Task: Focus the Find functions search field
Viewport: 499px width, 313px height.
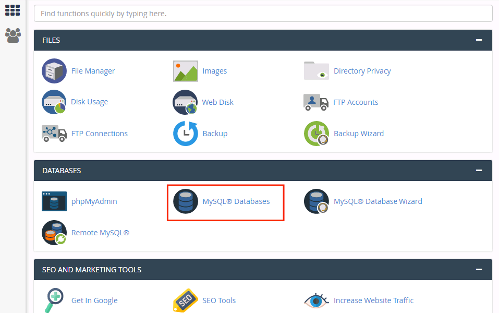Action: [x=263, y=14]
